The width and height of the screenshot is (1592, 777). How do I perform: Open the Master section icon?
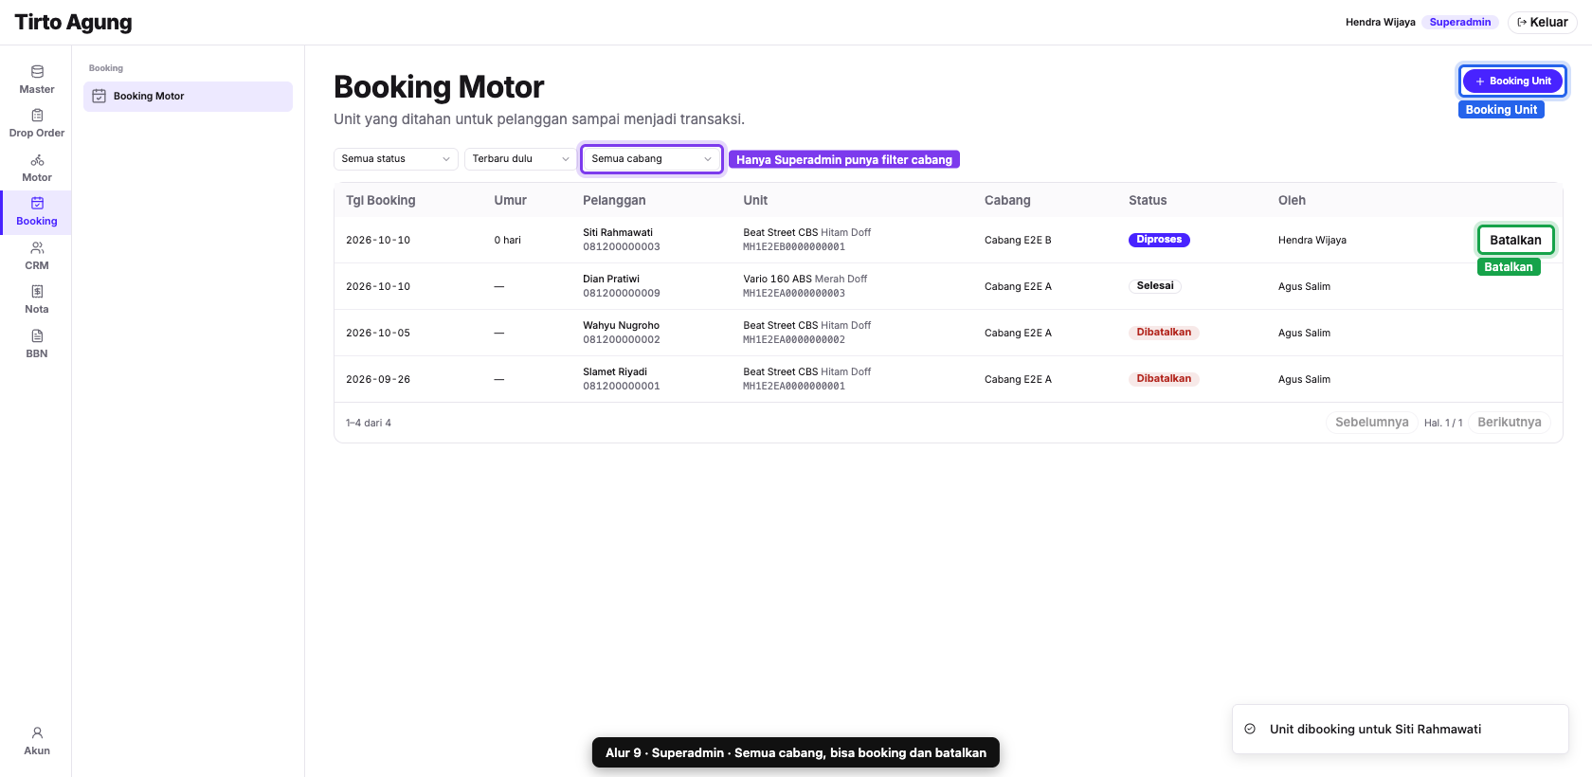pyautogui.click(x=37, y=71)
